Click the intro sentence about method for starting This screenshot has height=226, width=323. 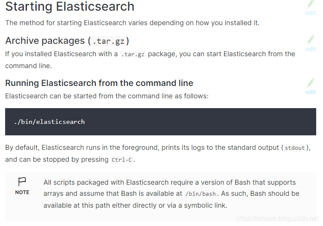pos(132,23)
